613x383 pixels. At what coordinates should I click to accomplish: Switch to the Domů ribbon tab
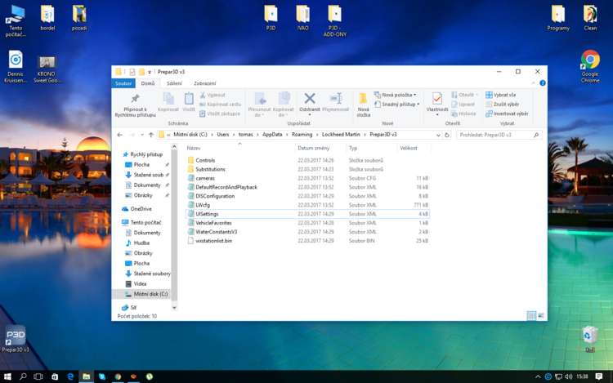click(148, 83)
